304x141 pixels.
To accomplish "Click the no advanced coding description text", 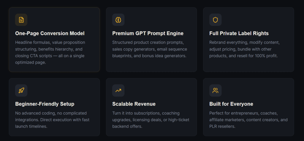I will pos(52,120).
